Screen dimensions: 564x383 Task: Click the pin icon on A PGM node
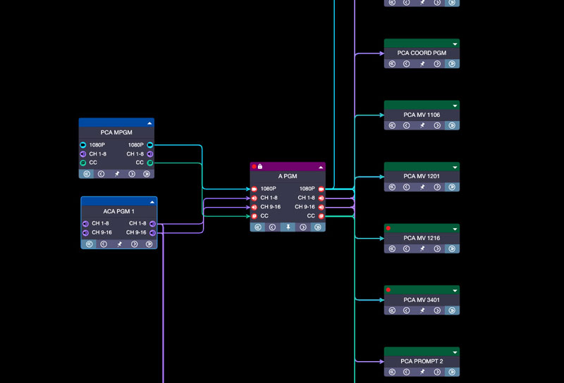288,227
